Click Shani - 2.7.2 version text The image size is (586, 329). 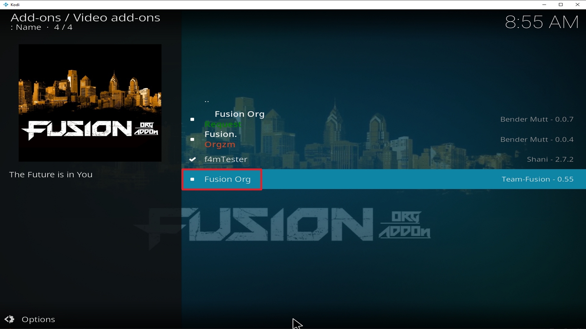pos(550,159)
